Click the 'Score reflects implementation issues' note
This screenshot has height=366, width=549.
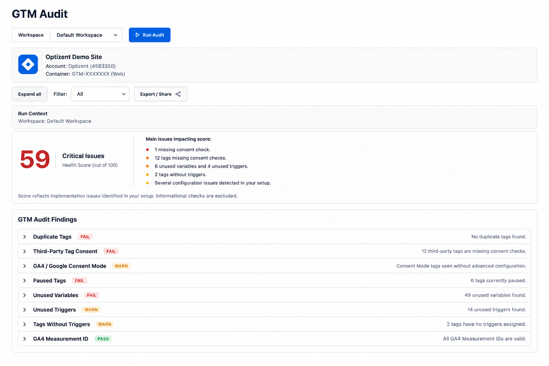pos(128,196)
